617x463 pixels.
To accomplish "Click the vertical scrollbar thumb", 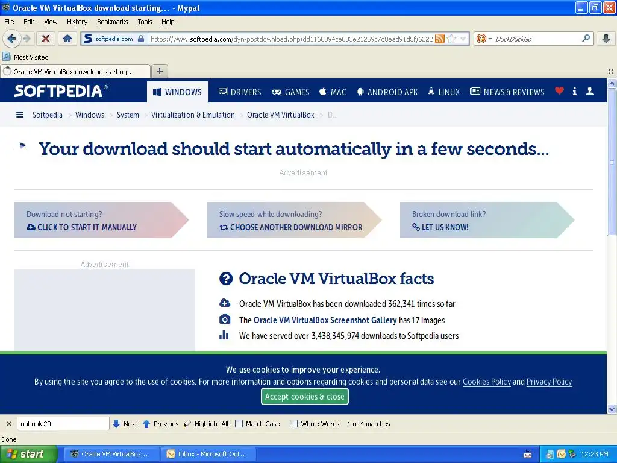I will pyautogui.click(x=612, y=162).
